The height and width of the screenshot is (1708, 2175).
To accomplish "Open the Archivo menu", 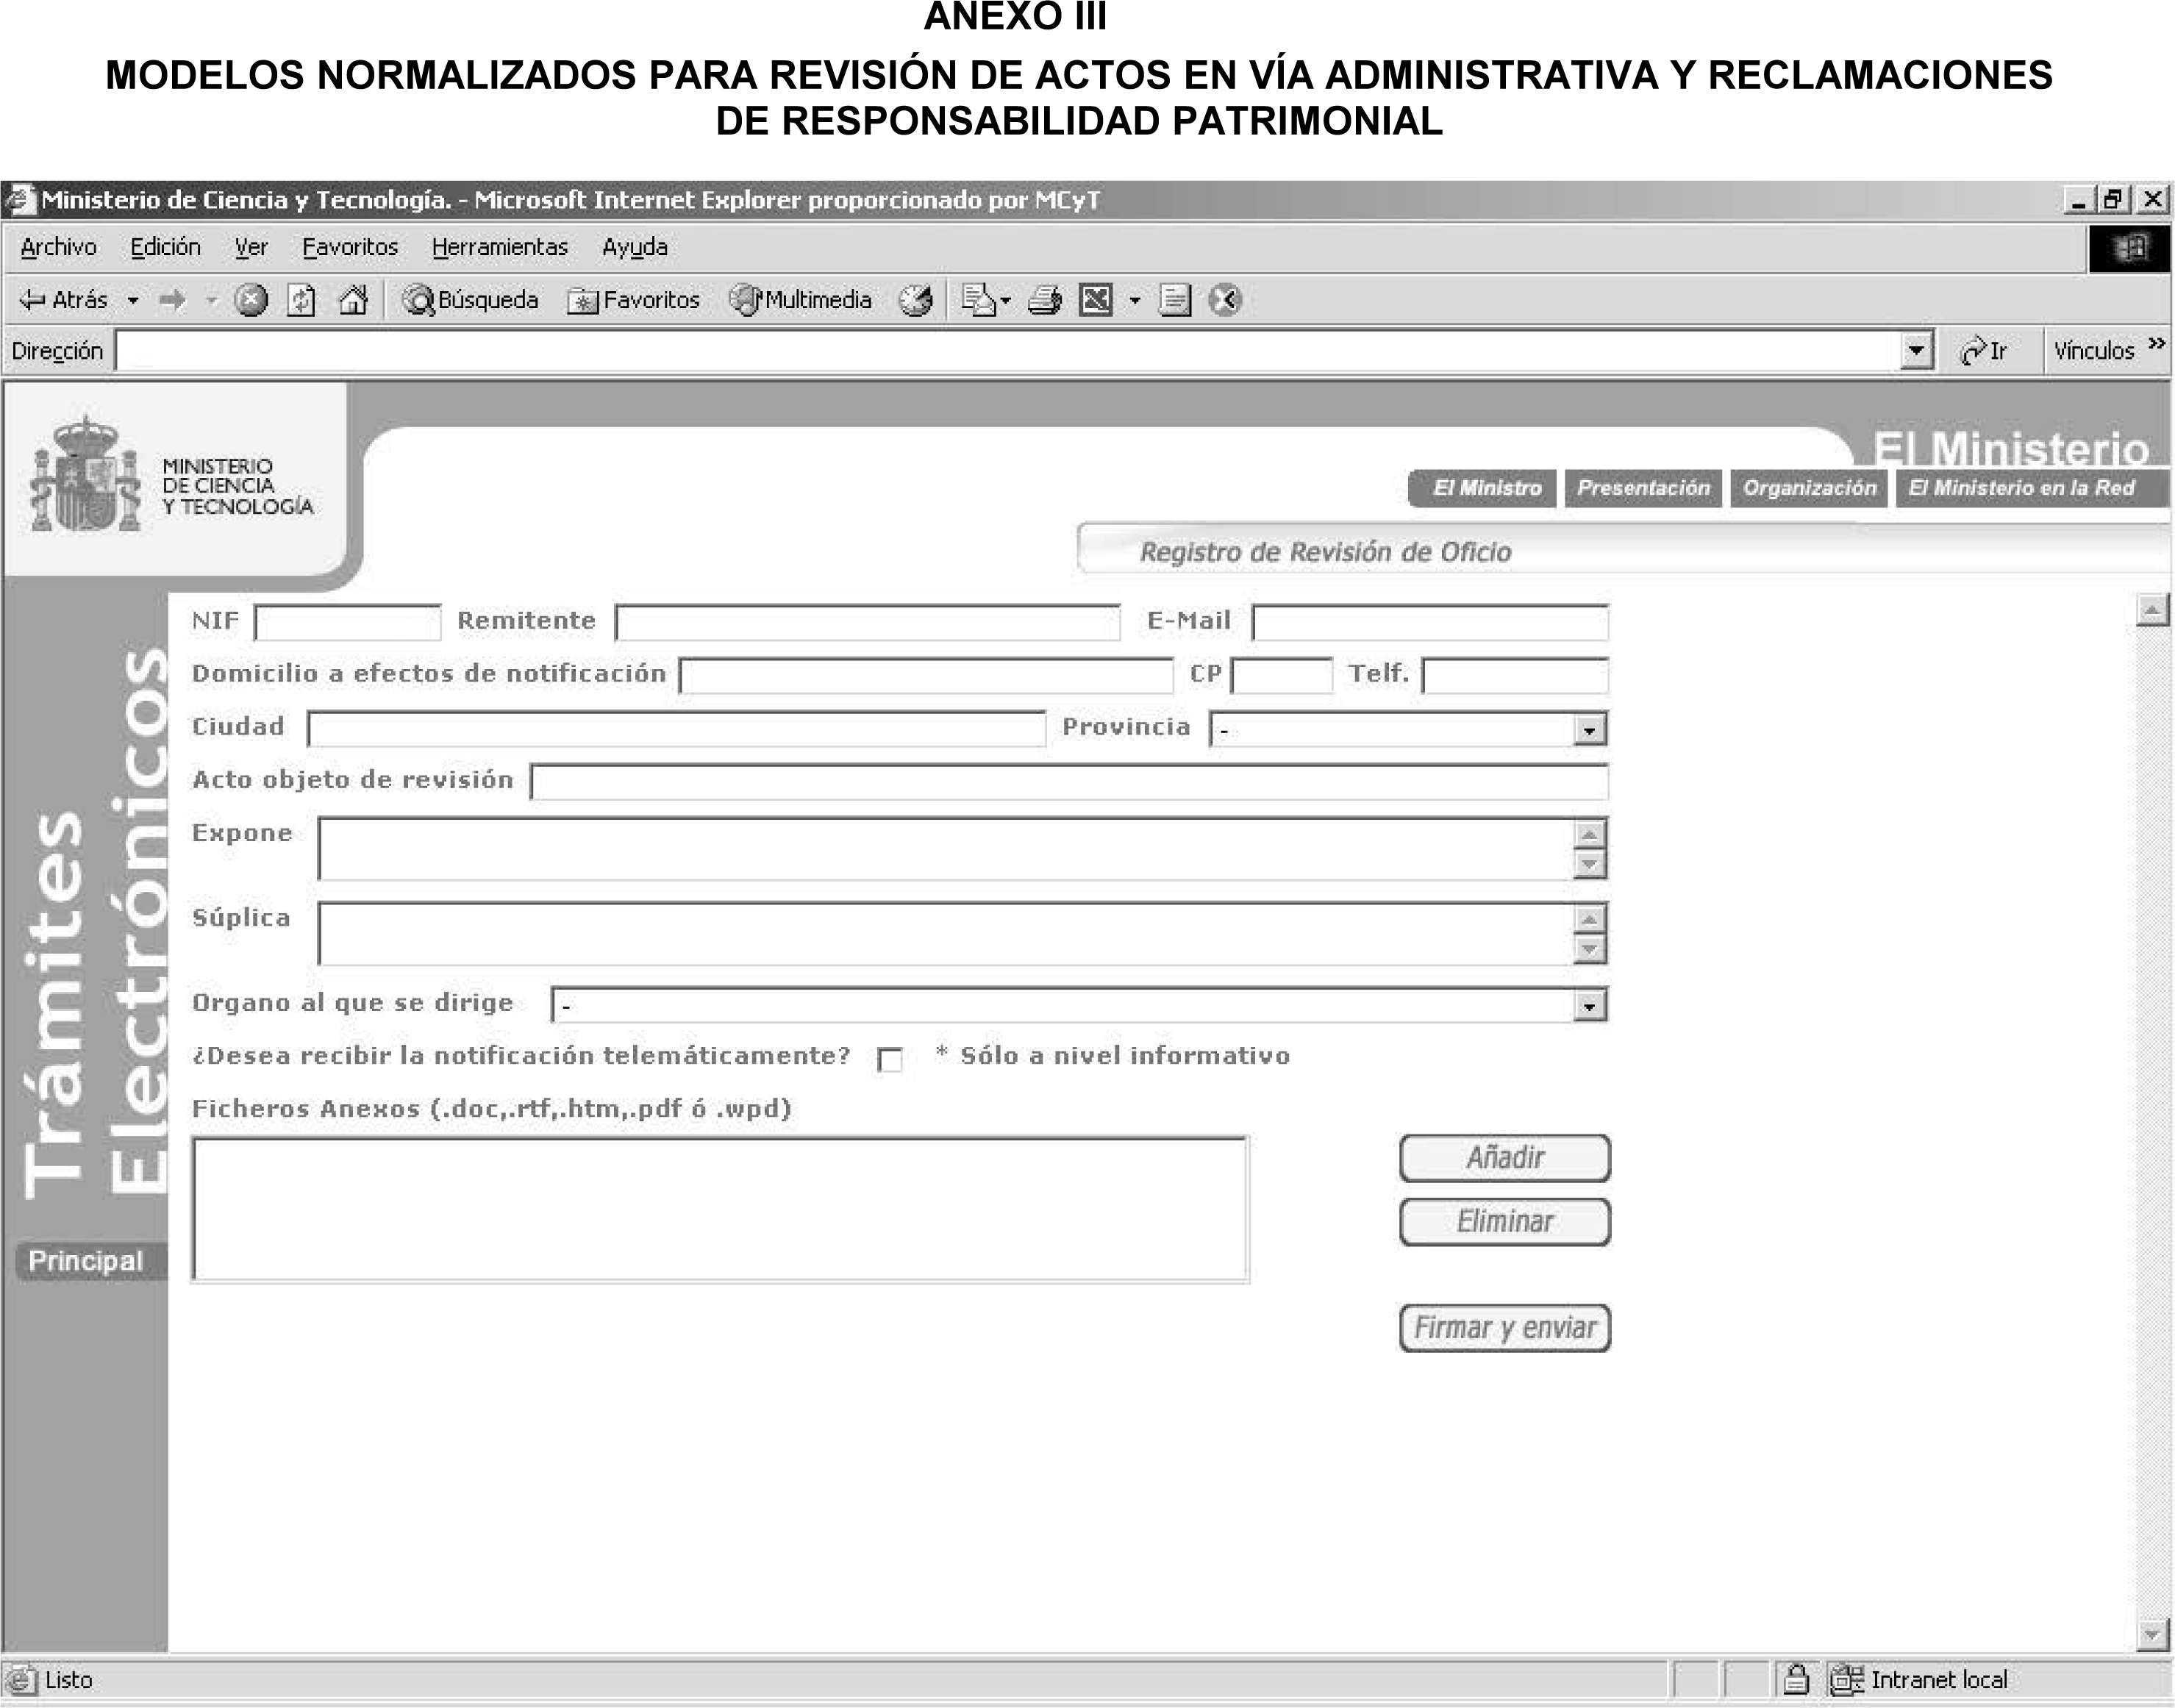I will click(59, 247).
